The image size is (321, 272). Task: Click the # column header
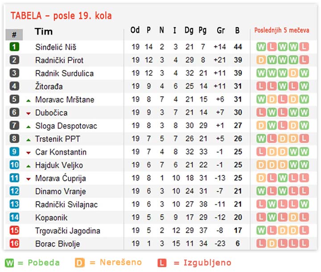14,34
